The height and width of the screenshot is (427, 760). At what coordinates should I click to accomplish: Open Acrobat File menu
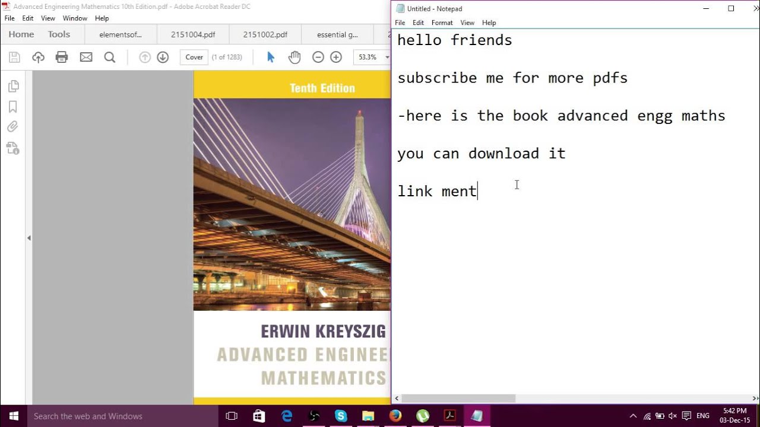[x=9, y=18]
